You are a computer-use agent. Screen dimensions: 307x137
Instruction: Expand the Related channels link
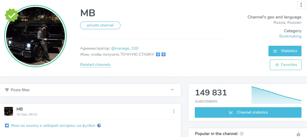[x=95, y=65]
